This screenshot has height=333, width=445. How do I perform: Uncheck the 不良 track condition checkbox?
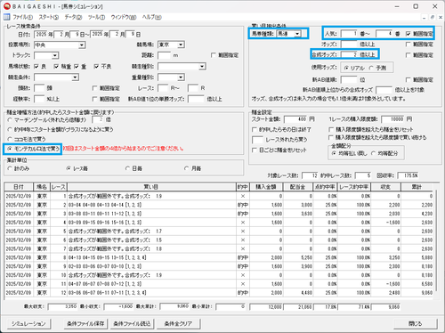pyautogui.click(x=97, y=67)
